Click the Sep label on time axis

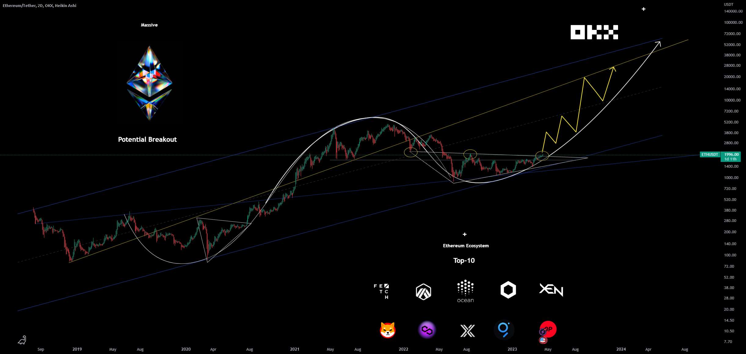(41, 349)
